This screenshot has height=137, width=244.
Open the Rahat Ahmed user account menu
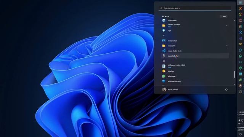coord(170,89)
